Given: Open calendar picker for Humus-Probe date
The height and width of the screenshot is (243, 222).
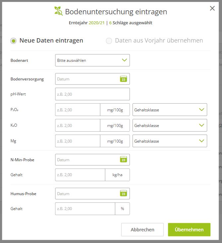Looking at the screenshot, I should click(123, 193).
